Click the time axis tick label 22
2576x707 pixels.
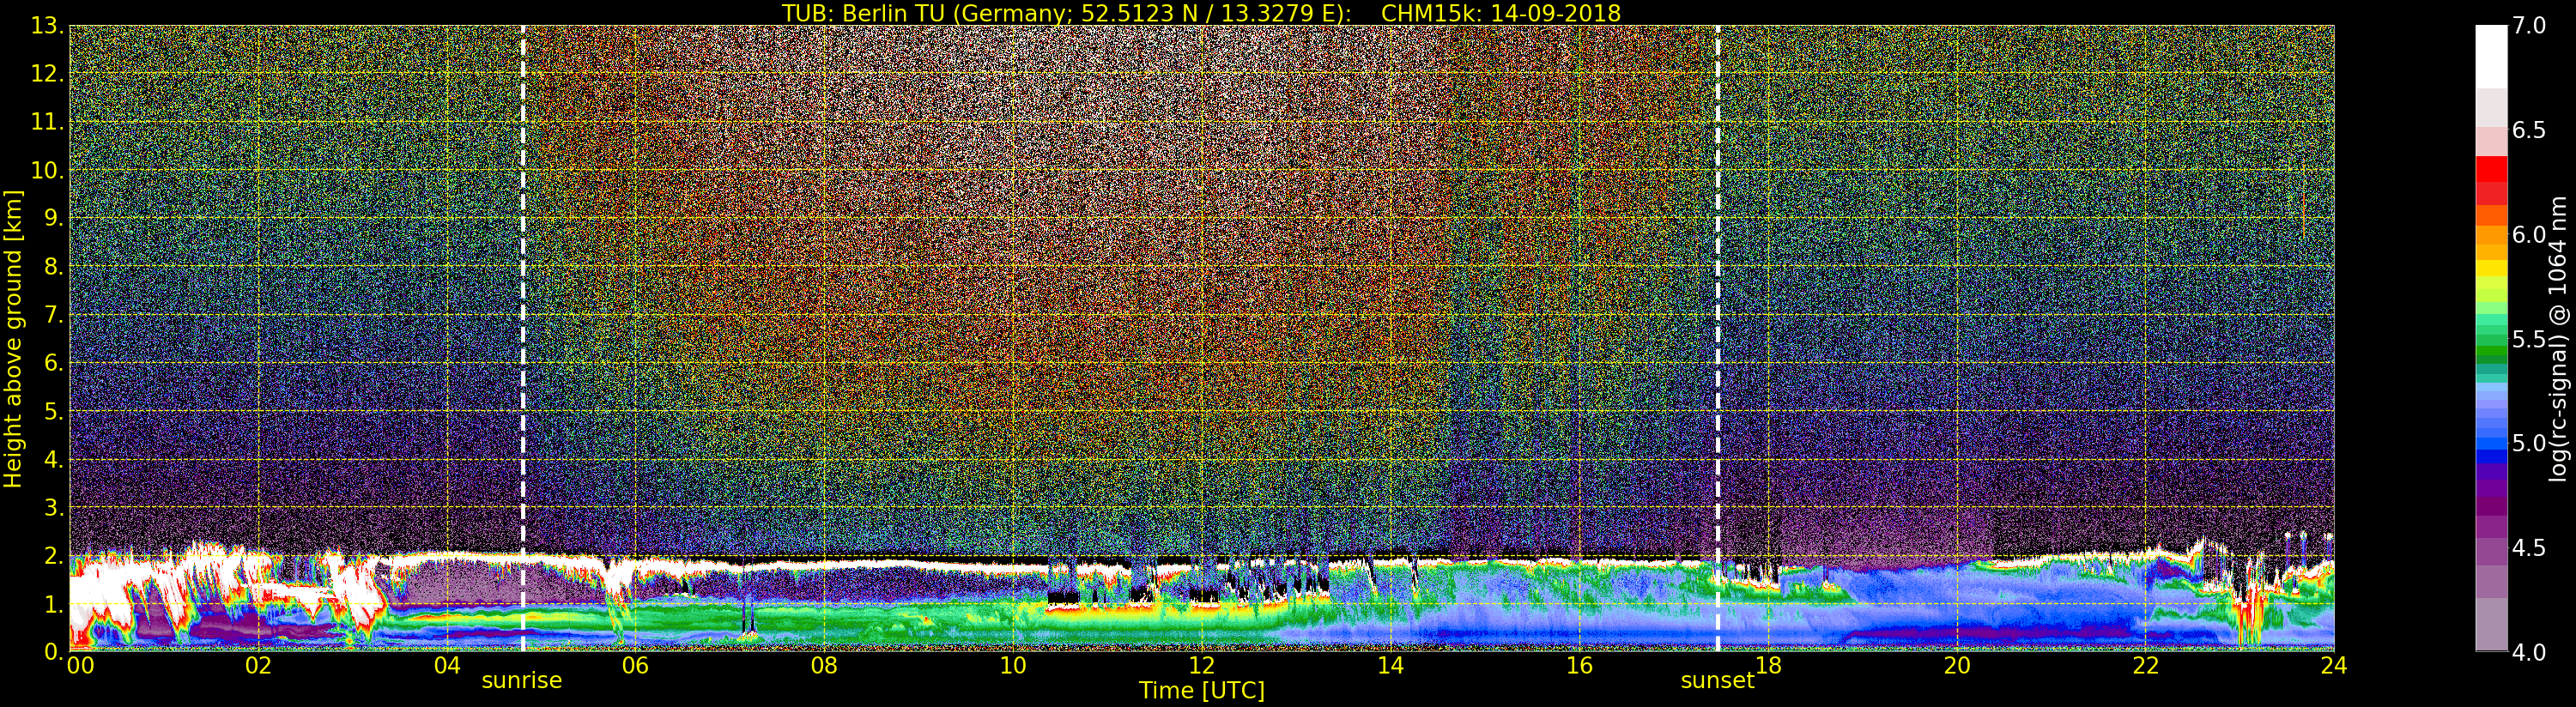2146,666
